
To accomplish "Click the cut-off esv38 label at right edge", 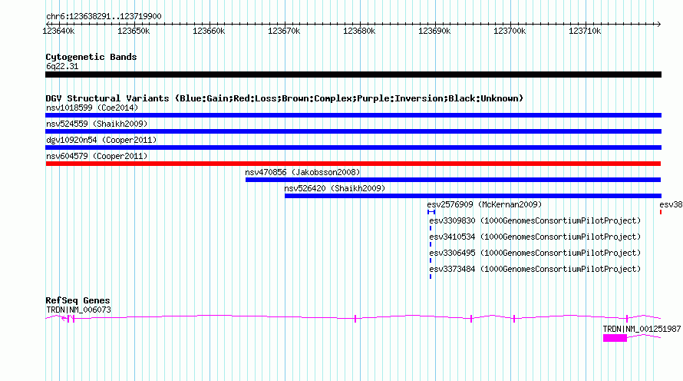I will pos(671,204).
